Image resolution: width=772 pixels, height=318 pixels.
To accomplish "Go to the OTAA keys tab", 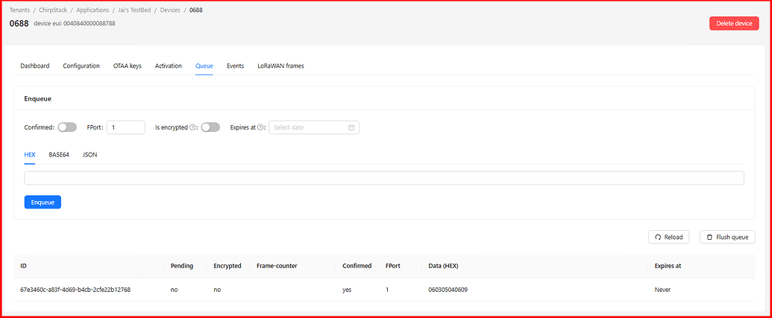I will [x=127, y=66].
